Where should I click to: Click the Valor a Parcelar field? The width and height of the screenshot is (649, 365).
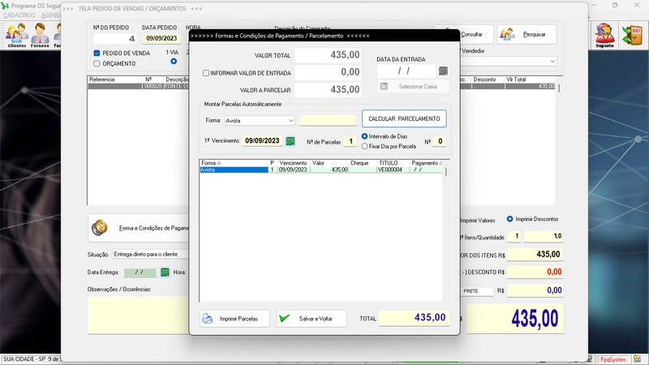click(328, 89)
